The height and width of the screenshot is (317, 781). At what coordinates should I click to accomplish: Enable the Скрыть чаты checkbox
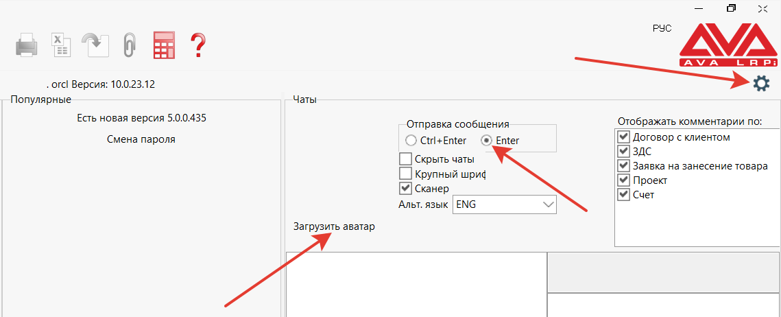[405, 159]
